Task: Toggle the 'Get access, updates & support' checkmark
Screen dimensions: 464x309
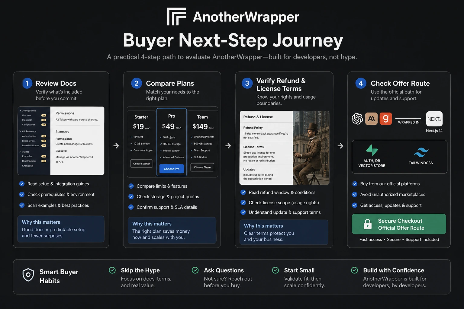Action: pyautogui.click(x=355, y=205)
